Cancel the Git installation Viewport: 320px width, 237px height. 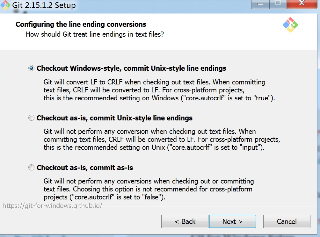tap(287, 221)
